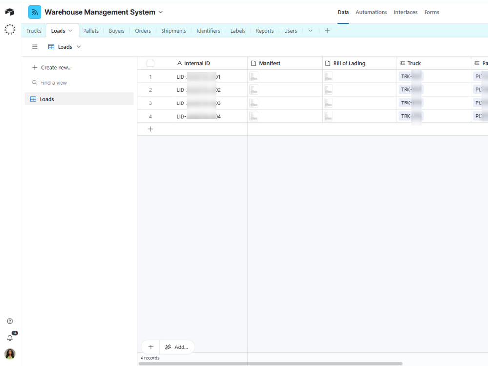Switch to the Pallets table tab
Viewport: 488px width, 366px height.
(x=91, y=31)
